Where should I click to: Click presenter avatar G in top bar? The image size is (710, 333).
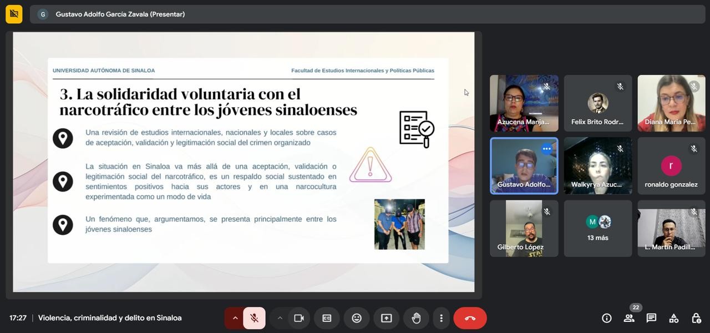(x=43, y=14)
